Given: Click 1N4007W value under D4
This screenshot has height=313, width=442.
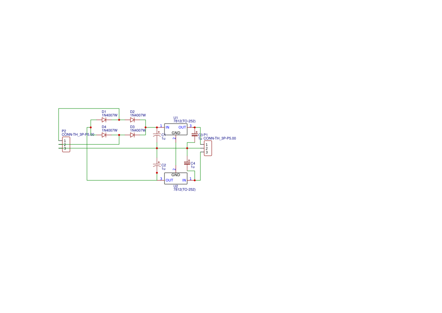Looking at the screenshot, I should tap(110, 130).
